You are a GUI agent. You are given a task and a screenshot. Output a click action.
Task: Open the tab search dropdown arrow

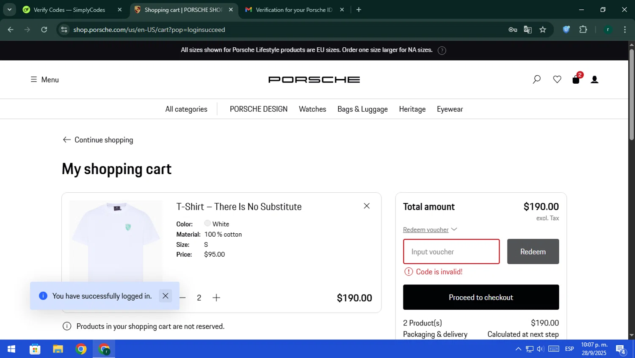tap(9, 9)
